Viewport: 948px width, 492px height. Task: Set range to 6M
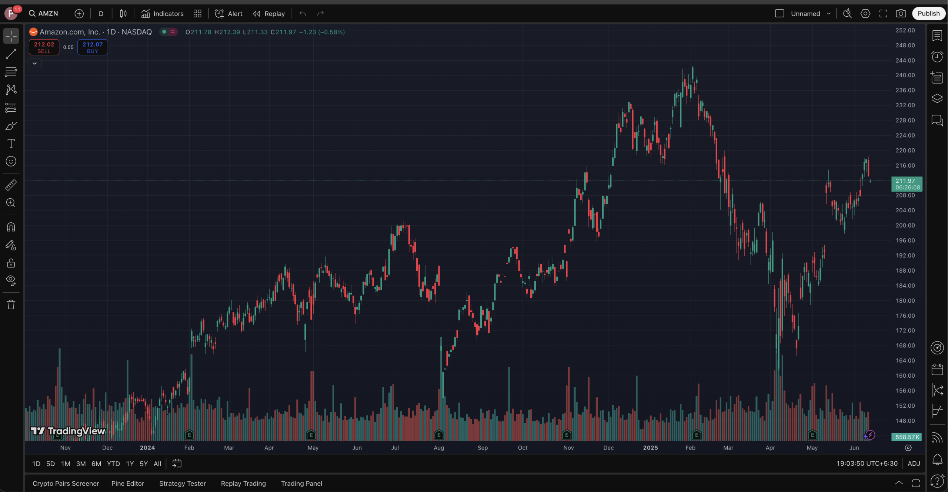tap(96, 464)
